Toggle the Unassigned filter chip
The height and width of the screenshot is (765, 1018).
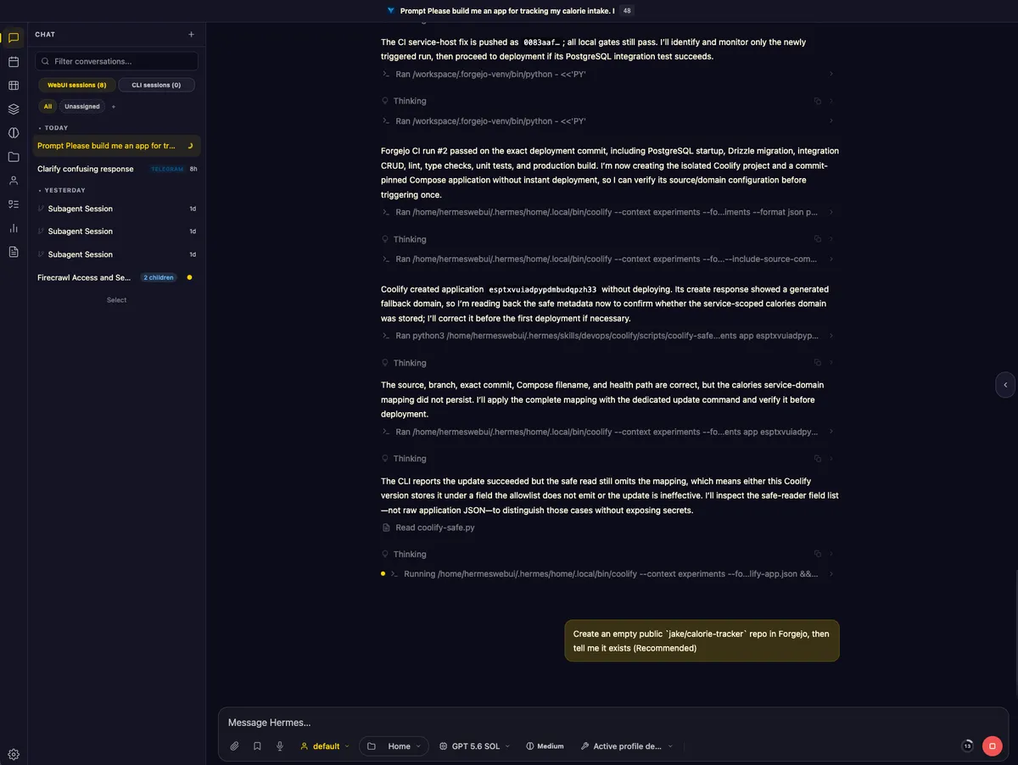(82, 107)
